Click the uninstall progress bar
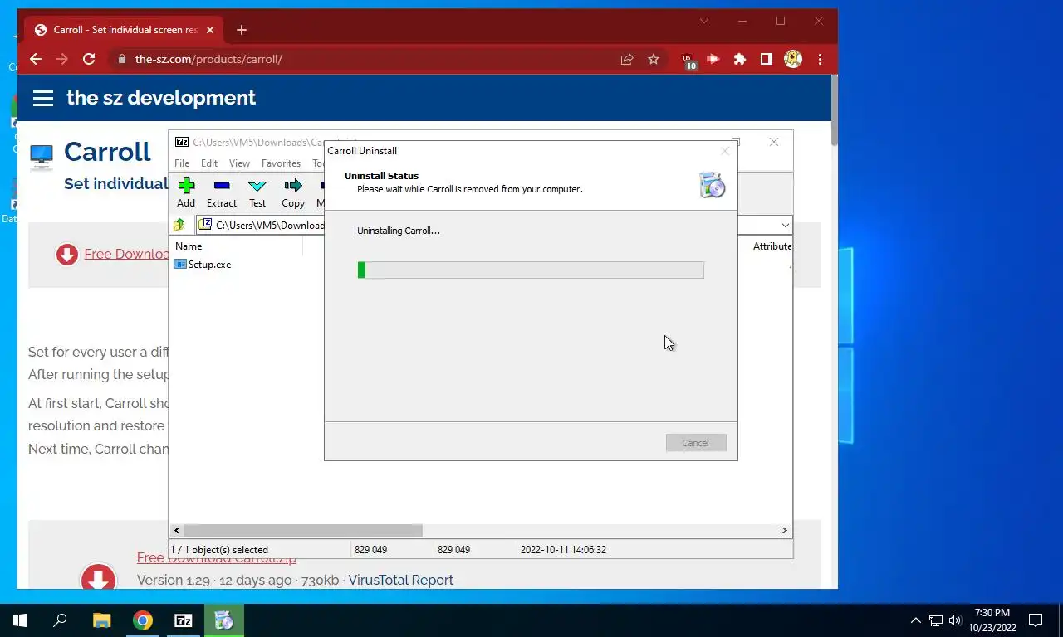 [x=531, y=270]
